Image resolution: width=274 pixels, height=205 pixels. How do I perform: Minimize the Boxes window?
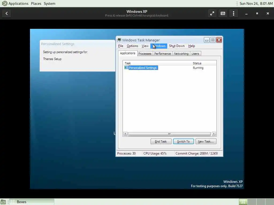[x=246, y=13]
